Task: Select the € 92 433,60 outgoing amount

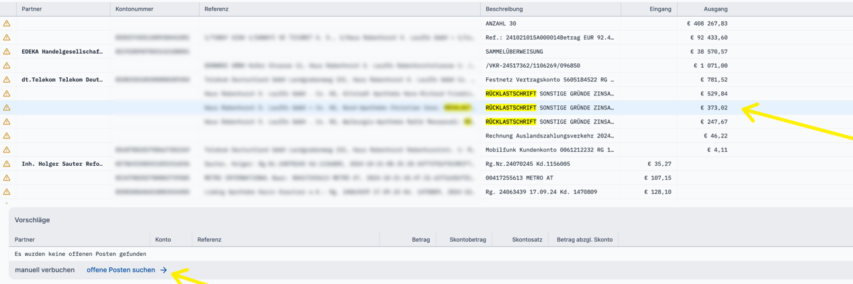Action: point(709,38)
